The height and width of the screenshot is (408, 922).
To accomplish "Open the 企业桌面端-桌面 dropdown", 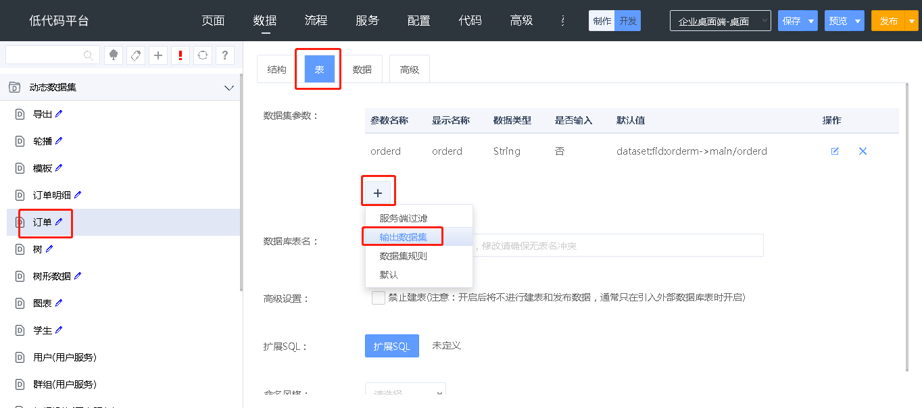I will pyautogui.click(x=720, y=21).
